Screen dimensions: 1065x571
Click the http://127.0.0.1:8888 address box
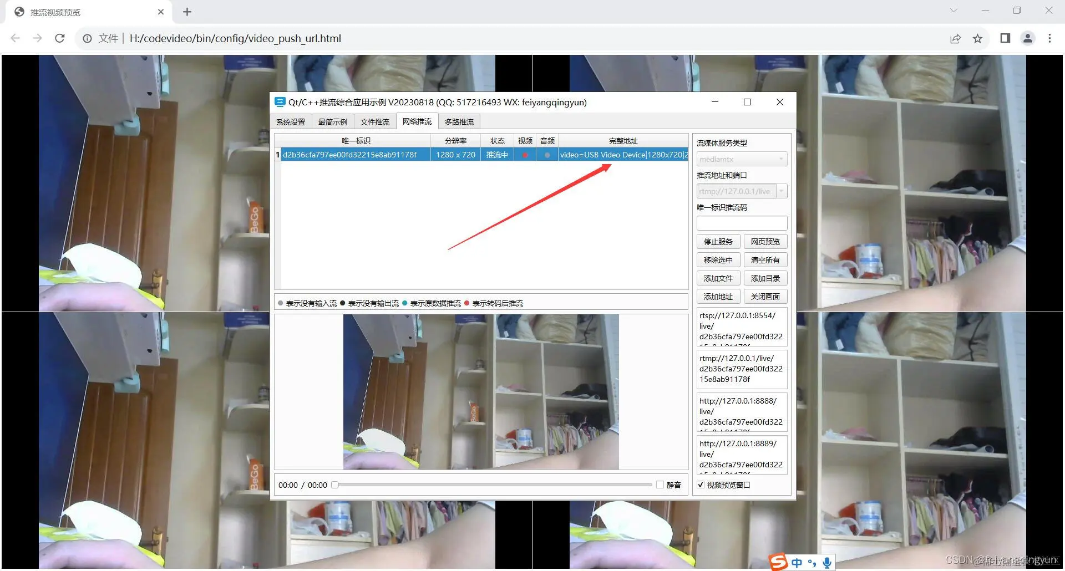tap(742, 412)
